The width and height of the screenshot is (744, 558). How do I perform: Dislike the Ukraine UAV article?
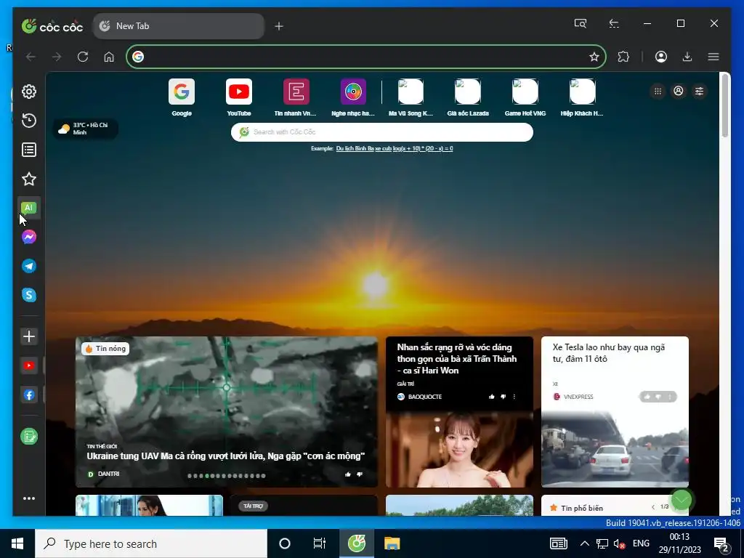pos(360,474)
